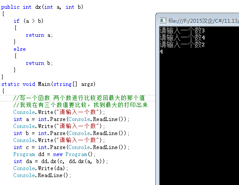Click the Console.Write prompt line above 'int b'
This screenshot has height=185, width=239.
59,126
